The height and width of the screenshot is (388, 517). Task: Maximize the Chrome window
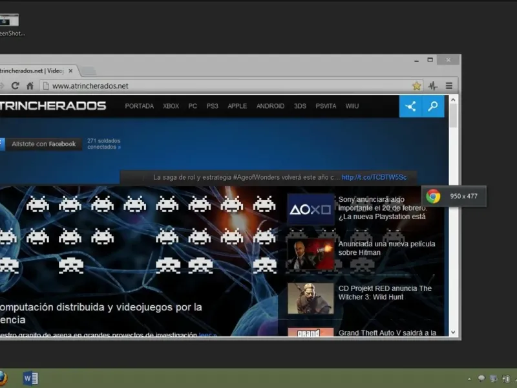tap(430, 60)
